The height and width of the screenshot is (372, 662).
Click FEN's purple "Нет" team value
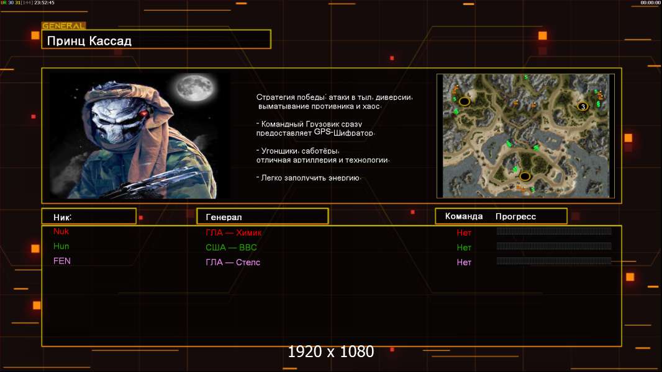click(464, 262)
